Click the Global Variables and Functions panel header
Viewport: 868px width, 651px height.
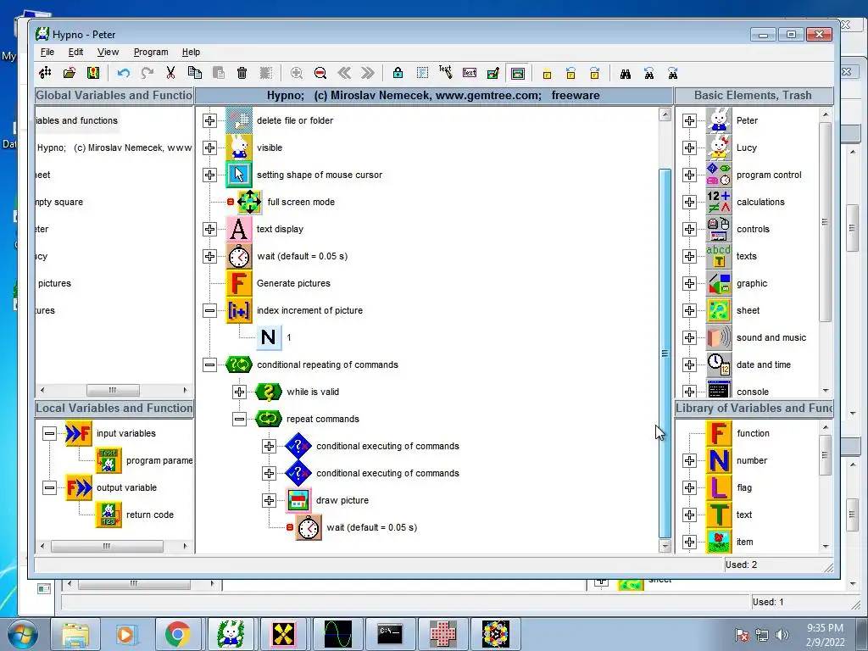coord(114,95)
